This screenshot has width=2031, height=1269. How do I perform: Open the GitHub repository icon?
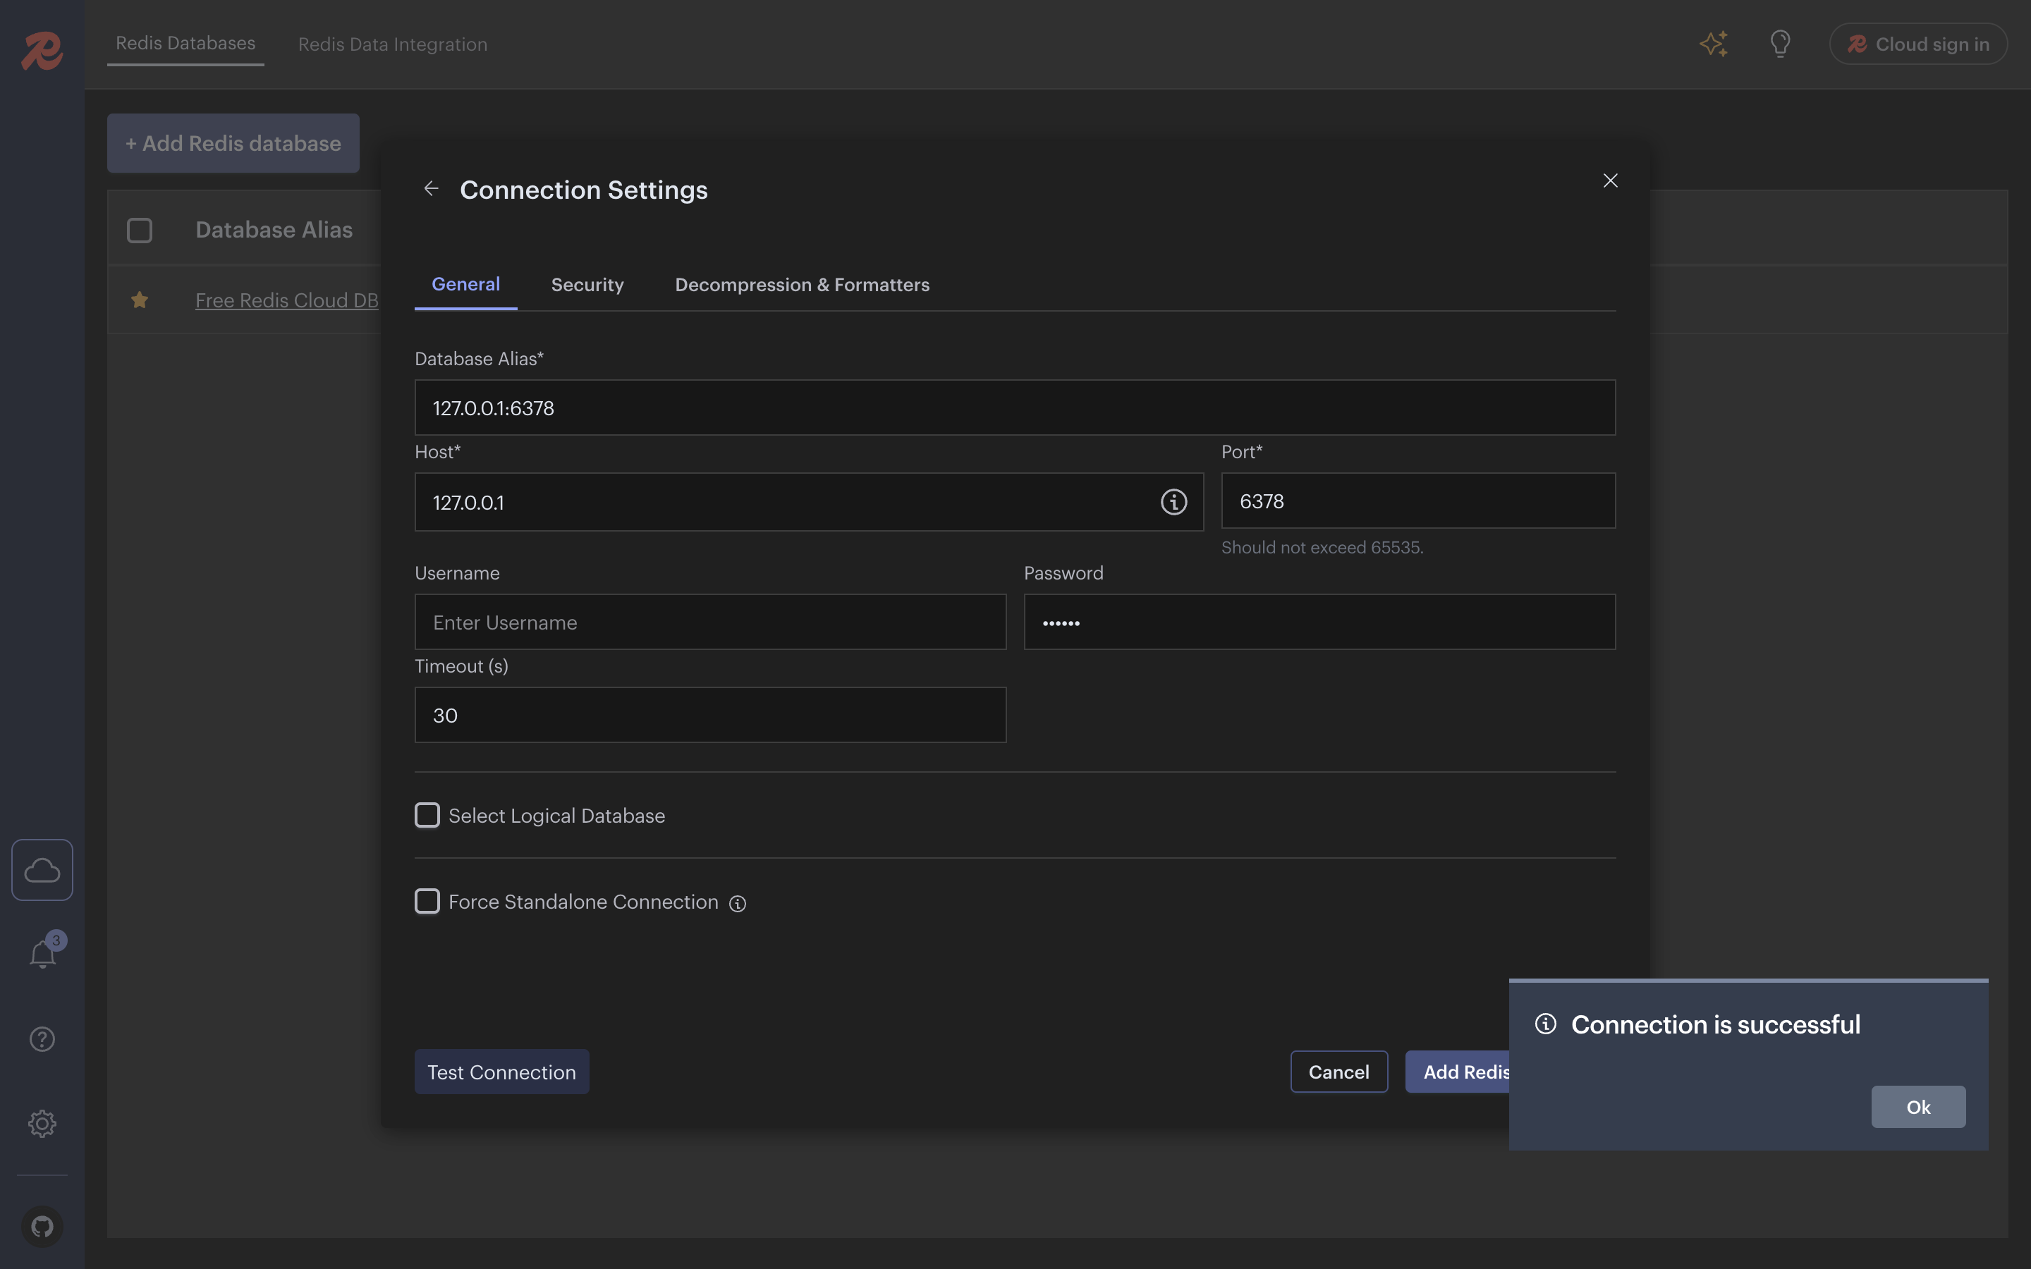pos(42,1226)
